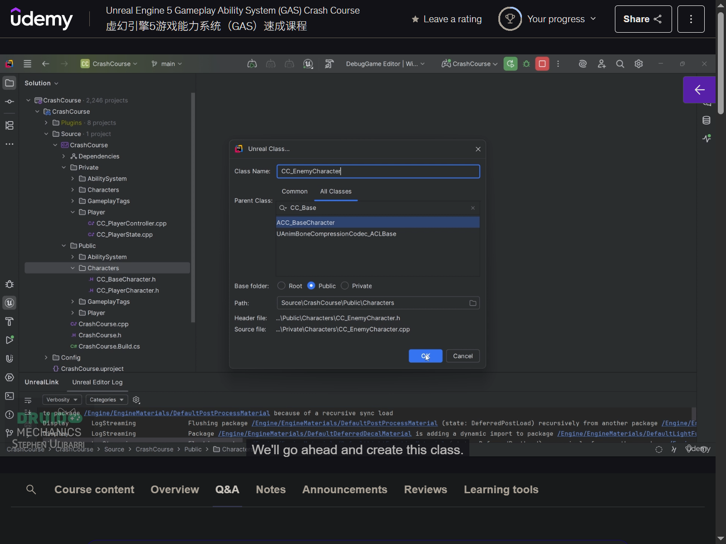
Task: Open the Problems warning icon in sidebar
Action: tap(10, 415)
